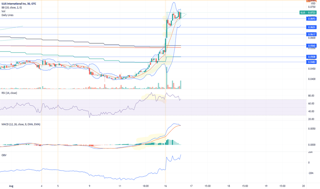This screenshot has width=320, height=189.
Task: Click the ILUS International Inc symbol title
Action: 19,4
